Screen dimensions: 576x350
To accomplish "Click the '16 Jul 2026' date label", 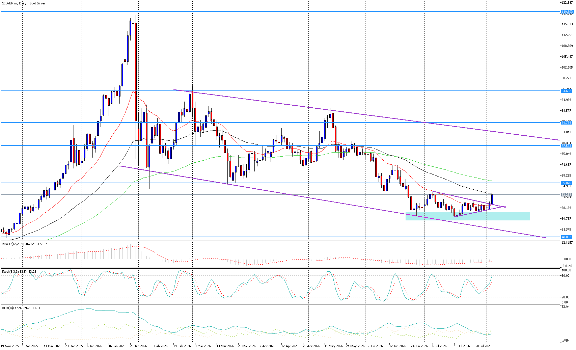I will click(462, 346).
